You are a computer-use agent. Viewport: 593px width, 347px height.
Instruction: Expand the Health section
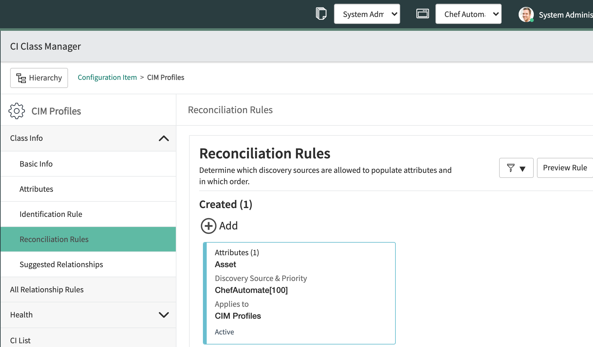(164, 315)
